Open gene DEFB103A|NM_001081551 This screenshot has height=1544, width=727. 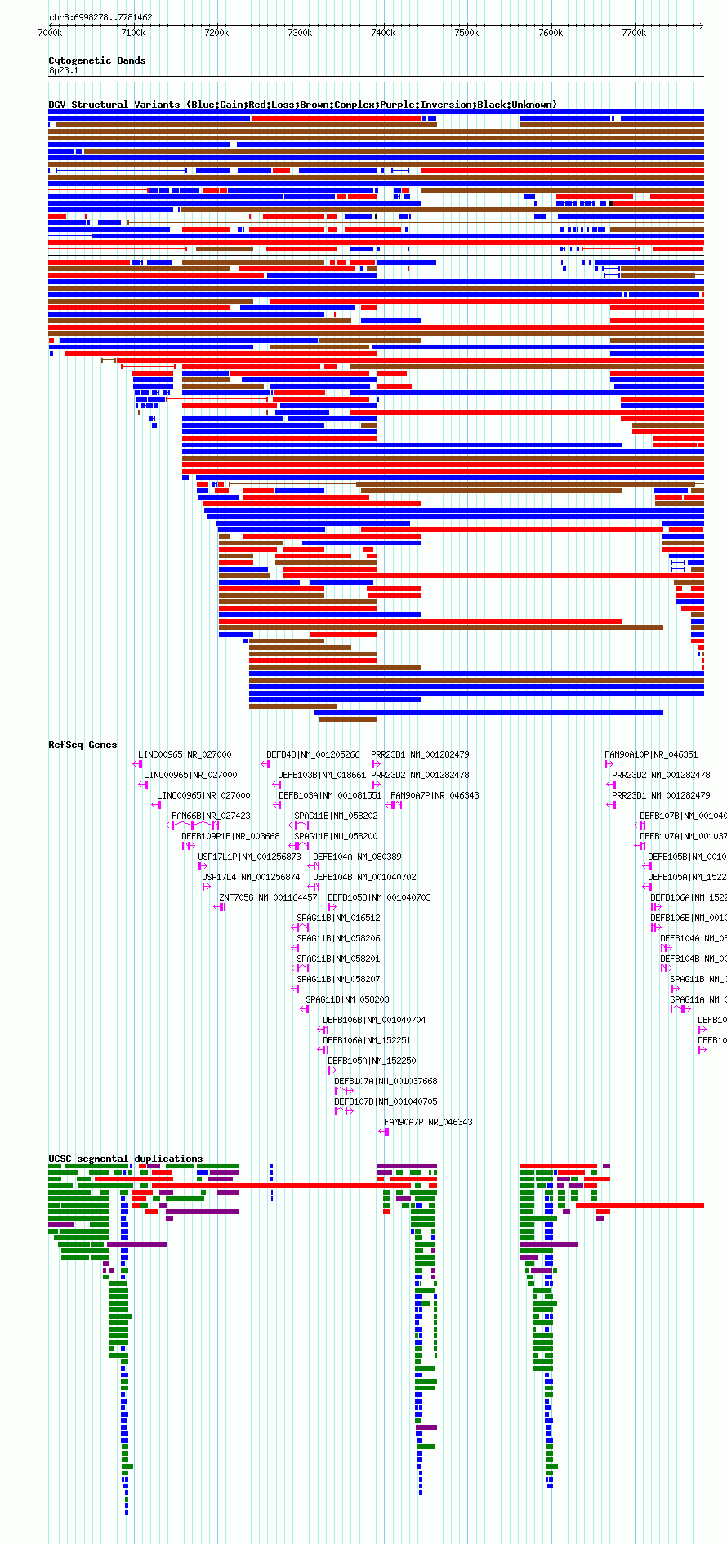click(x=330, y=795)
